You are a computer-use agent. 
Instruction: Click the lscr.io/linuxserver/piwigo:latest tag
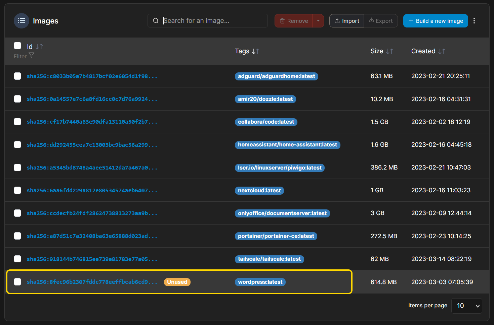coord(280,168)
